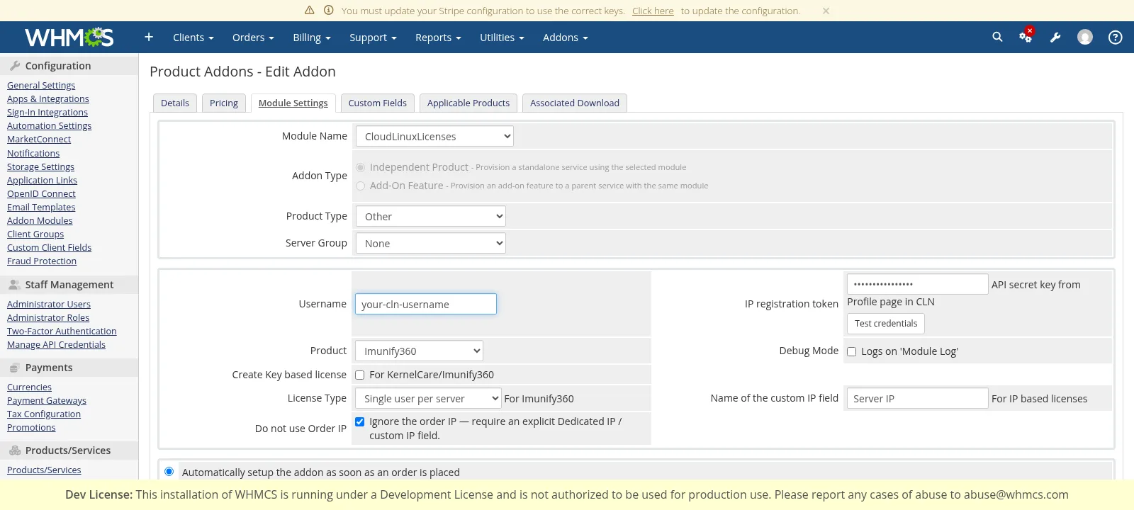This screenshot has width=1134, height=510.
Task: Expand the Utilities menu
Action: click(x=502, y=38)
